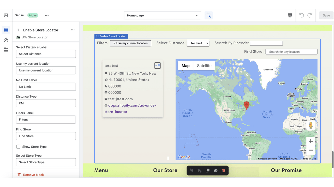Duplicate the block using the copy icon
The width and height of the screenshot is (334, 187).
(x=207, y=170)
